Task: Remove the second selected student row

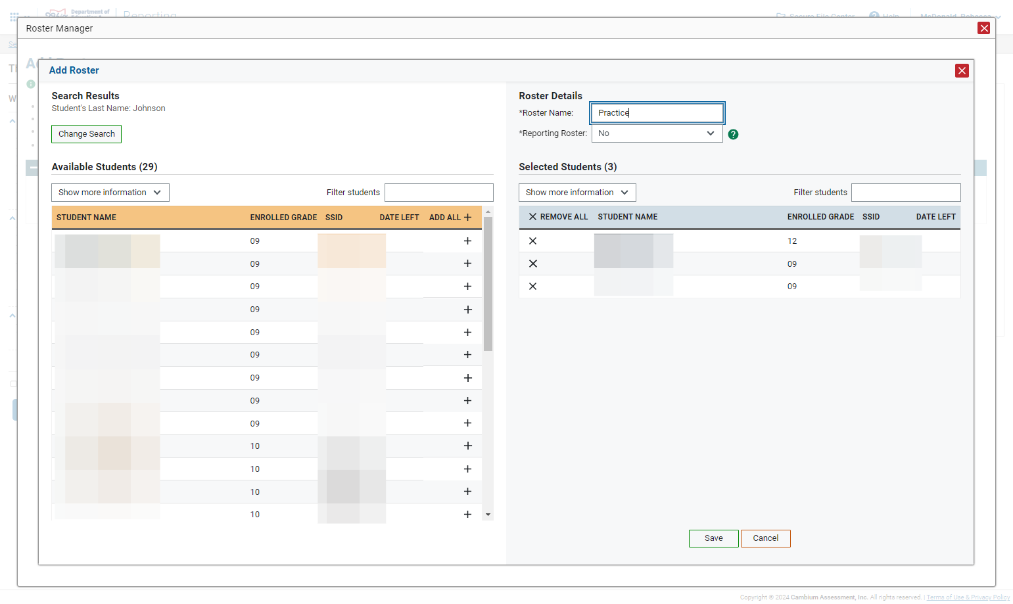Action: pyautogui.click(x=533, y=264)
